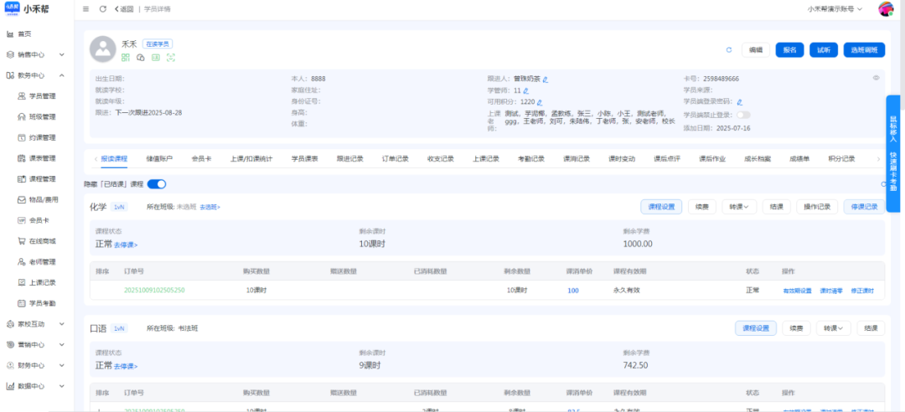This screenshot has width=905, height=412.
Task: Toggle the 隐藏「已结课」课程 switch
Action: (157, 184)
